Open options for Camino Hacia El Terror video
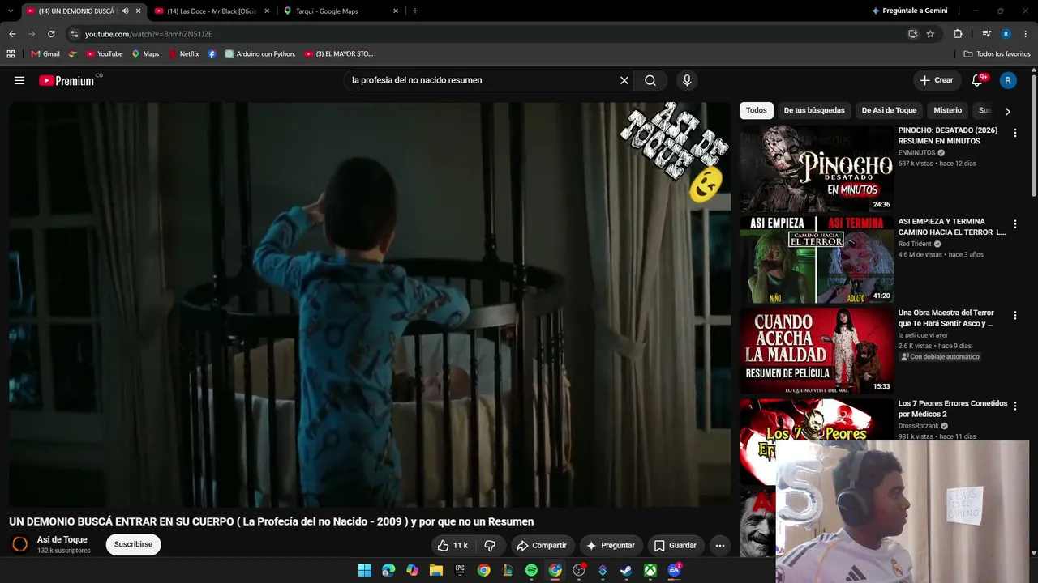The height and width of the screenshot is (583, 1038). pos(1015,224)
